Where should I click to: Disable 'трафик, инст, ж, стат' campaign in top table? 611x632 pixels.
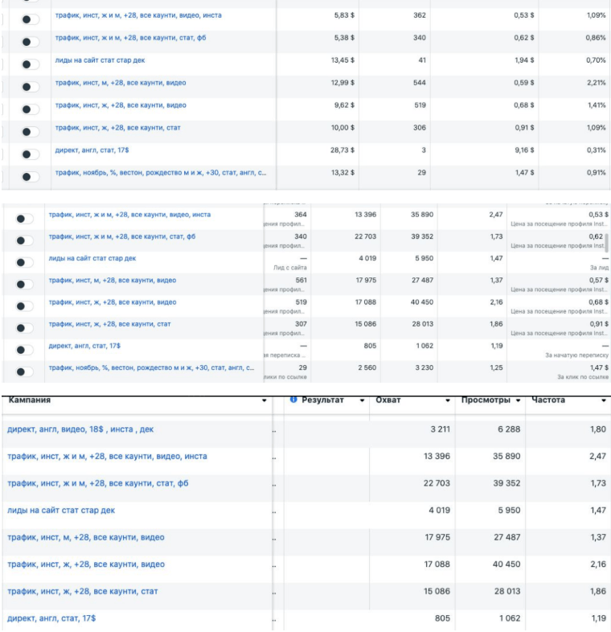pyautogui.click(x=30, y=132)
